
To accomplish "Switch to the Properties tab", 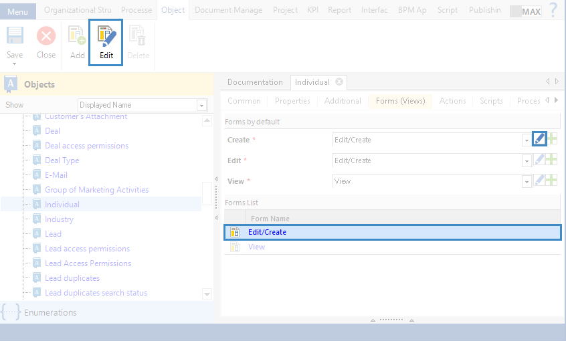I will pos(292,101).
